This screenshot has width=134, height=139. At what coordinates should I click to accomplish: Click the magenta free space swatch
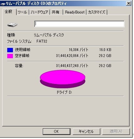point(10,56)
